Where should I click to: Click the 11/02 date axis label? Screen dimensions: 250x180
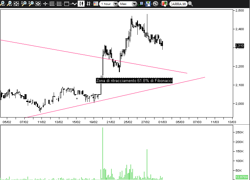coord(42,122)
